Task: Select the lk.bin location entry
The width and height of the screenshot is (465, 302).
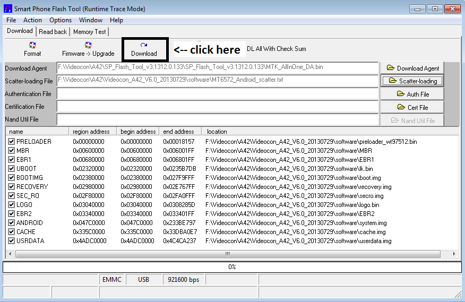Action: pyautogui.click(x=289, y=168)
